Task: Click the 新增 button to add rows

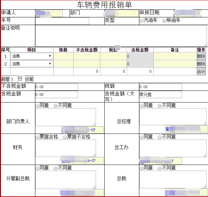Action: [x=5, y=79]
